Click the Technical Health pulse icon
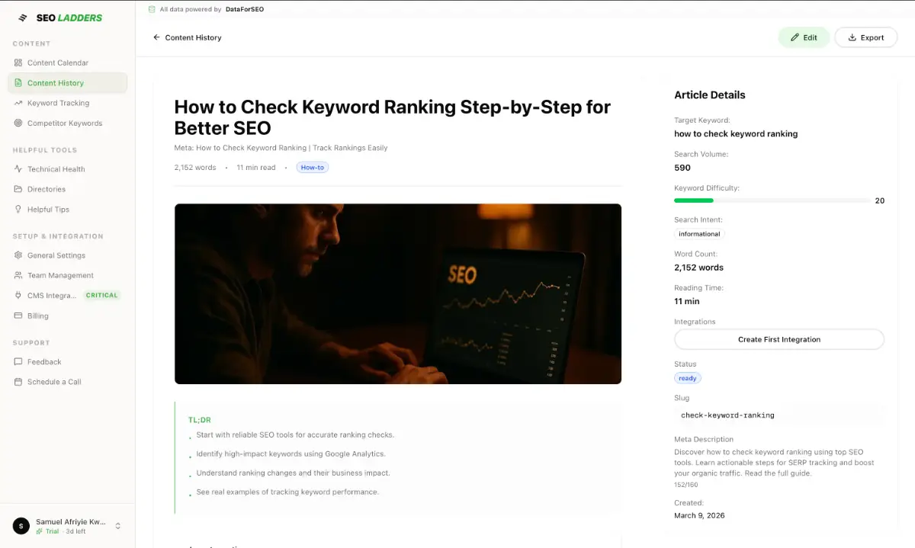The height and width of the screenshot is (548, 915). click(x=18, y=169)
